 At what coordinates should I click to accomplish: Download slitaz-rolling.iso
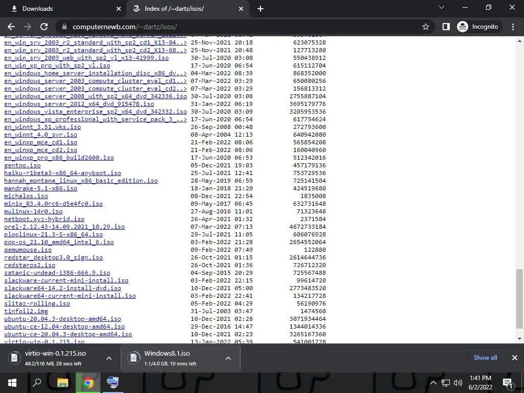coord(37,304)
